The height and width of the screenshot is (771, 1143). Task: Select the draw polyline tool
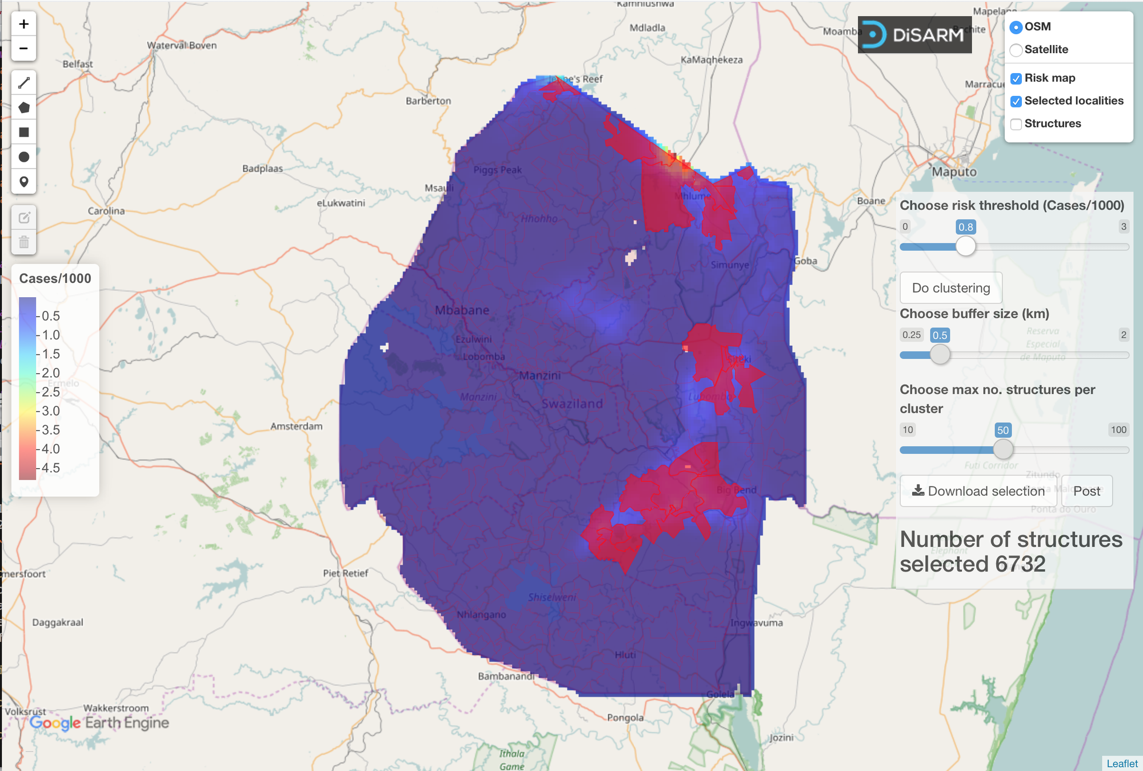tap(23, 83)
